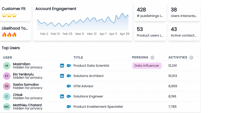Open Ela Yenikoylu's LinkedIn icon
Viewport: 229px width, 113px height.
tap(62, 76)
